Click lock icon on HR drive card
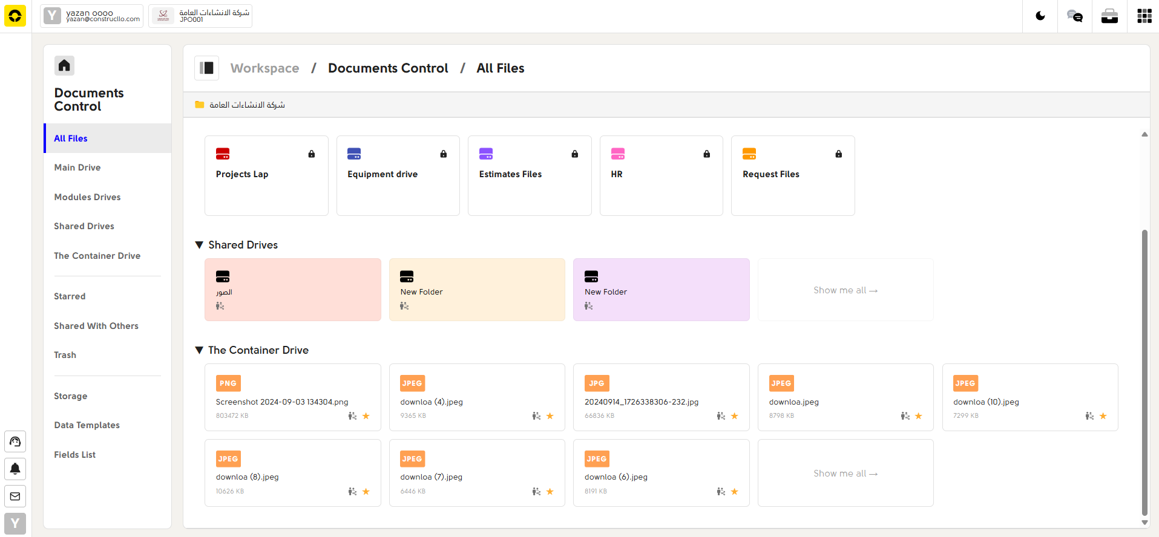The image size is (1159, 537). tap(707, 154)
